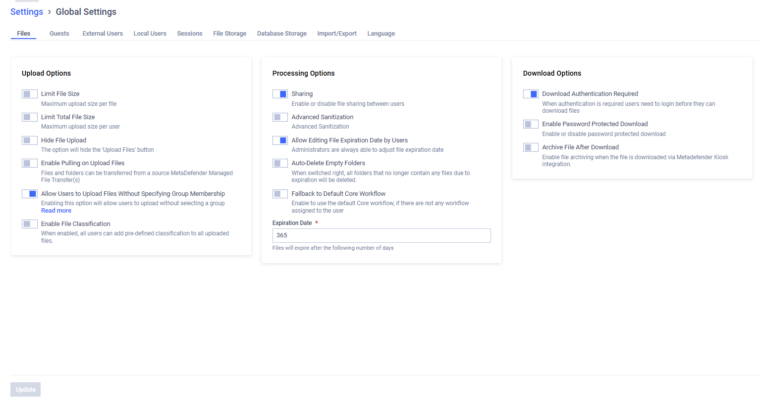Toggle Fallback to Default Core Workflow
The height and width of the screenshot is (406, 761).
coord(280,194)
